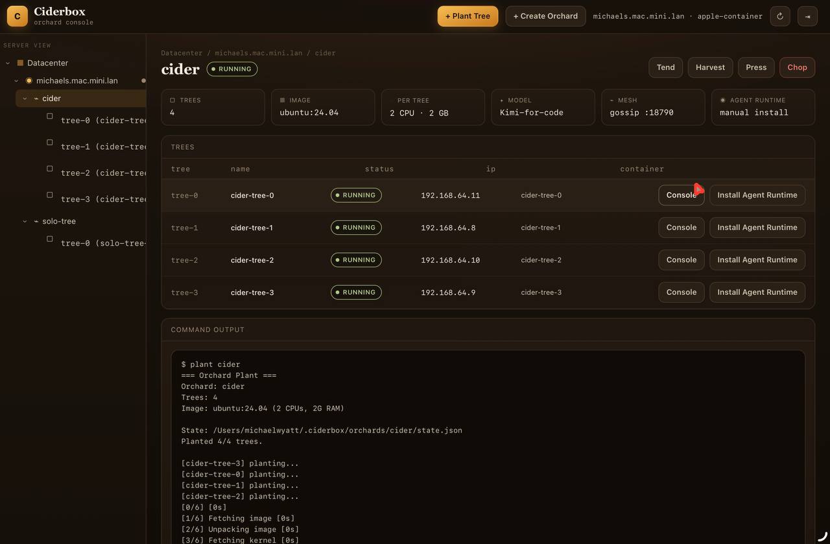Click the status column header
830x544 pixels.
[x=379, y=169]
